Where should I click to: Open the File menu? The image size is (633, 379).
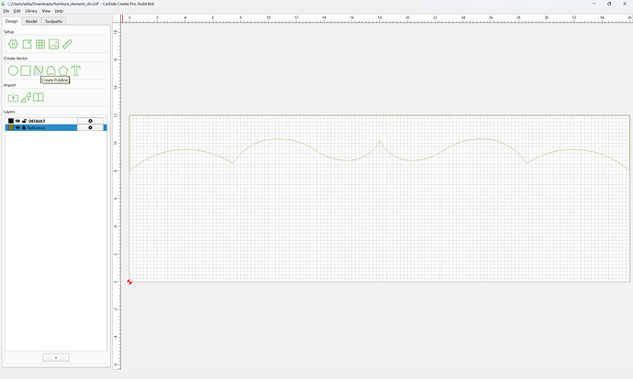pos(6,11)
